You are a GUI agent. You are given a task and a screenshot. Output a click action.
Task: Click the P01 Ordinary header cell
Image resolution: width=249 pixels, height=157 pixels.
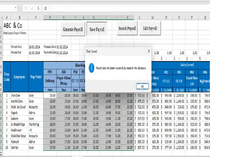50,81
